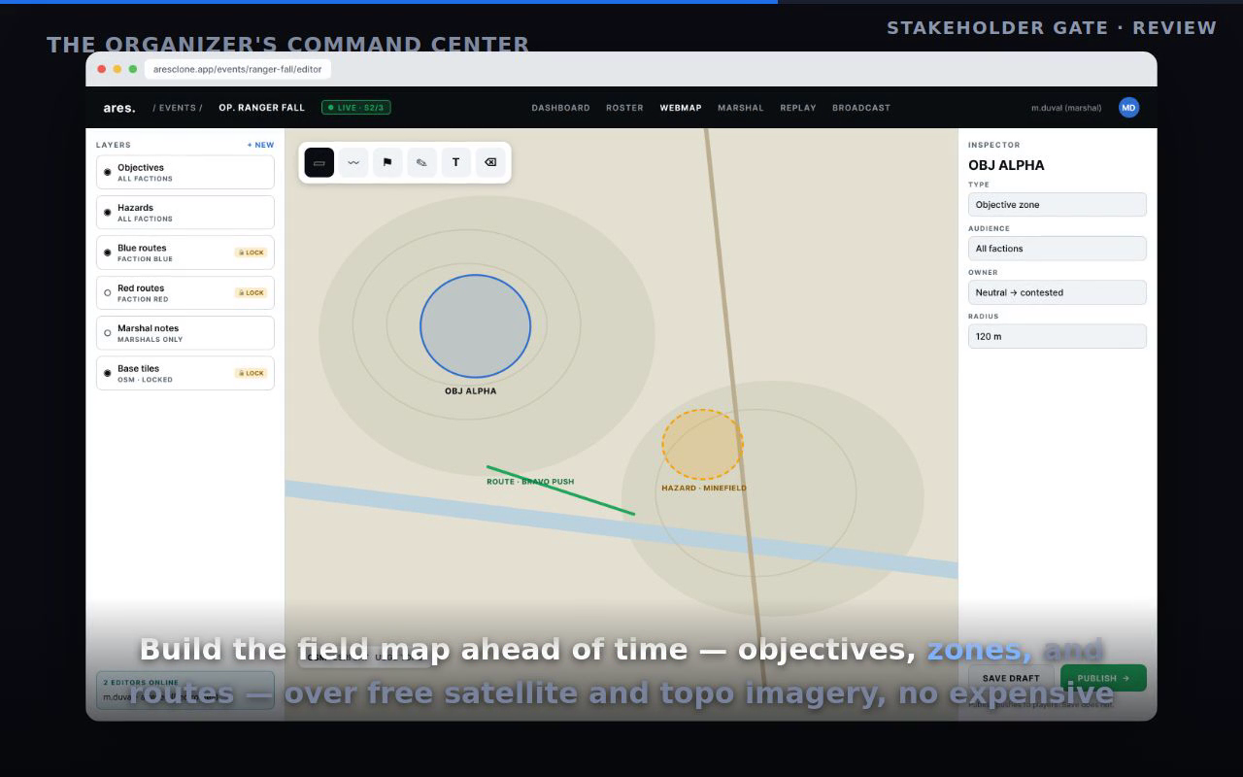
Task: Select the flag marker tool
Action: click(x=387, y=162)
